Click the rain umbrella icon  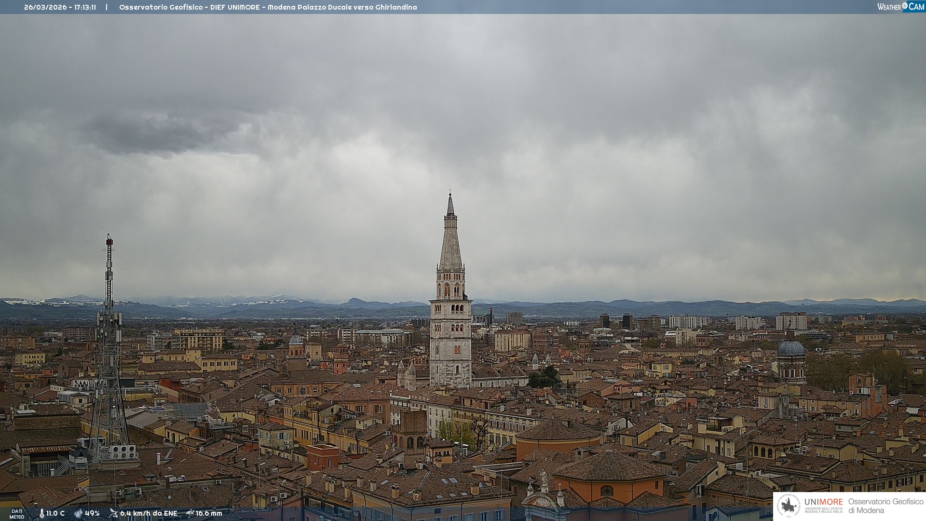[190, 513]
